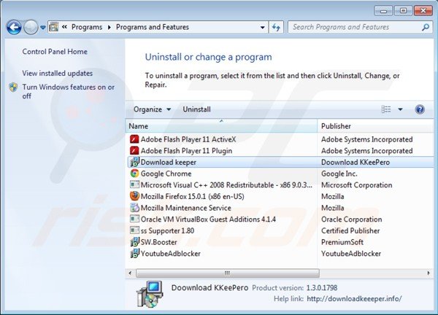This screenshot has width=438, height=315.
Task: Sort by the Publisher column header
Action: coord(375,126)
